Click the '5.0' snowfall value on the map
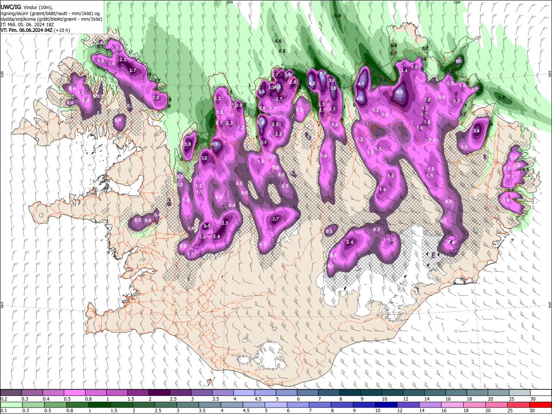Viewport: 552px width, 414px height. (x=261, y=122)
